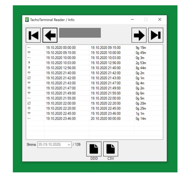Select work icon in row starting 21:40:00
The image size is (196, 184).
(x=29, y=73)
